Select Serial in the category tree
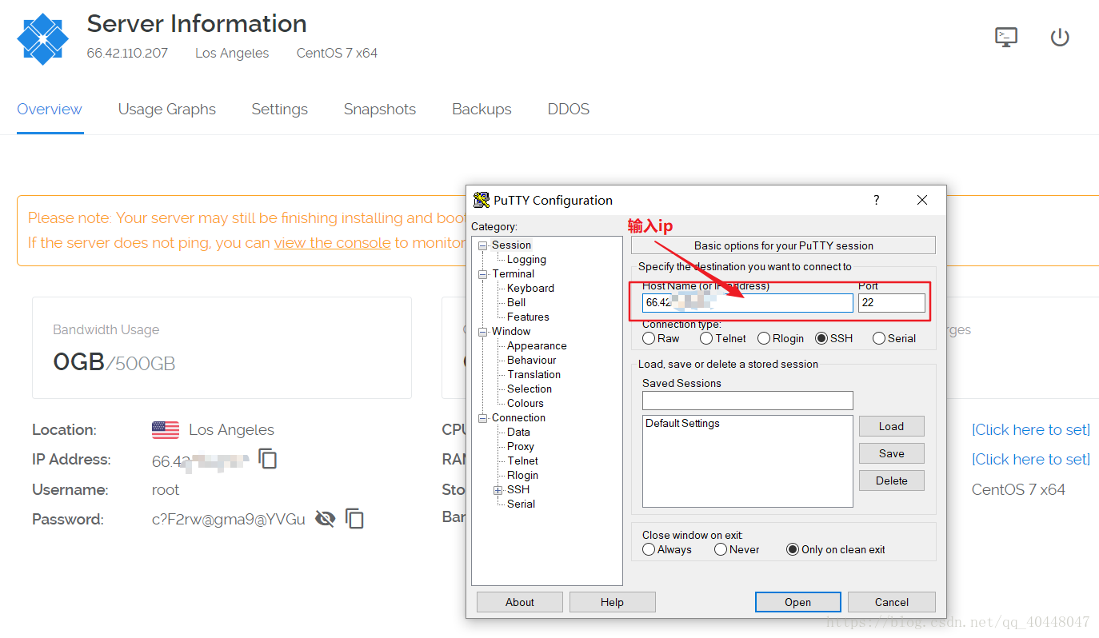Viewport: 1099px width, 638px height. (521, 504)
